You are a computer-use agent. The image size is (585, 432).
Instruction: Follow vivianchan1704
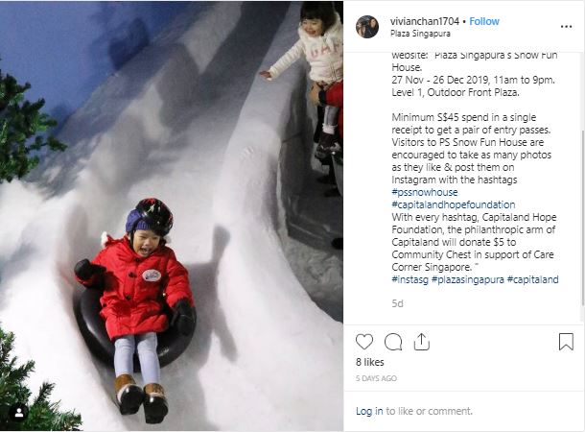(x=484, y=21)
